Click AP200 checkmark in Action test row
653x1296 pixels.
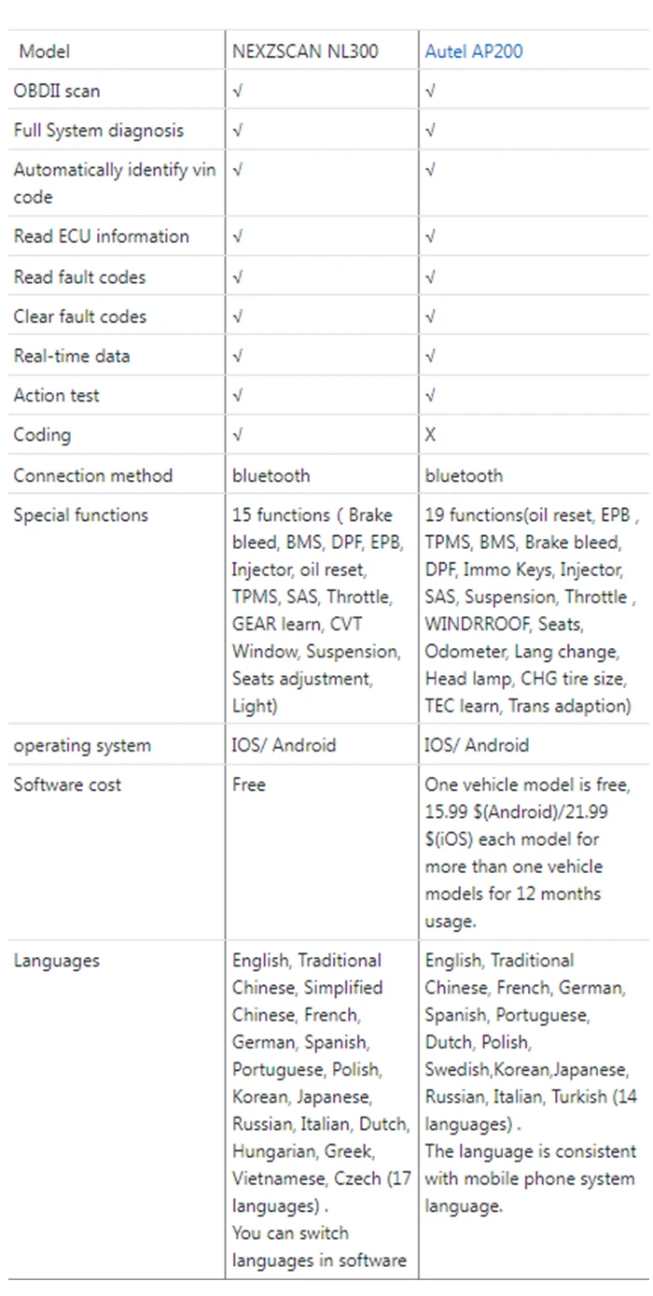(430, 395)
